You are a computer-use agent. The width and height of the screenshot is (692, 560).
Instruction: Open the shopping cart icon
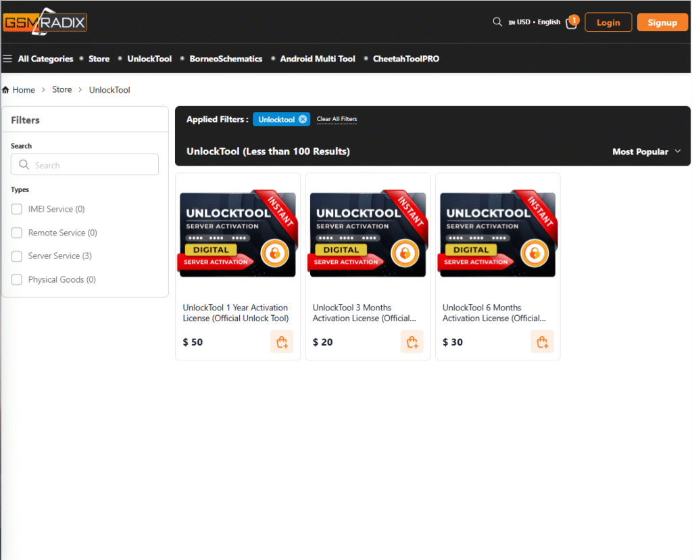(572, 22)
